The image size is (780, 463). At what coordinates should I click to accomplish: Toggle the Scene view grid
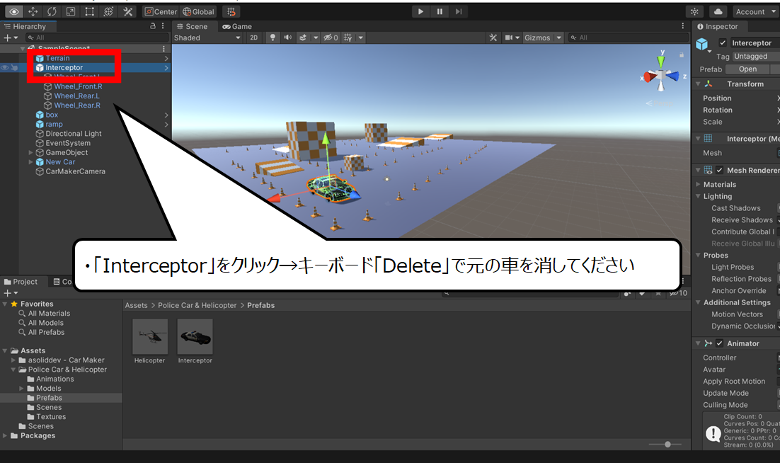[348, 38]
